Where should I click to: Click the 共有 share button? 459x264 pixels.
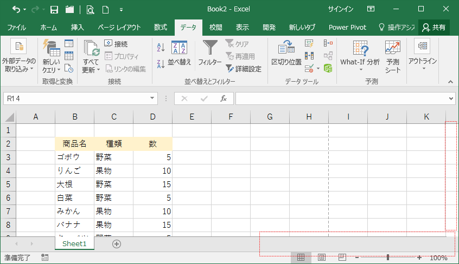[433, 28]
